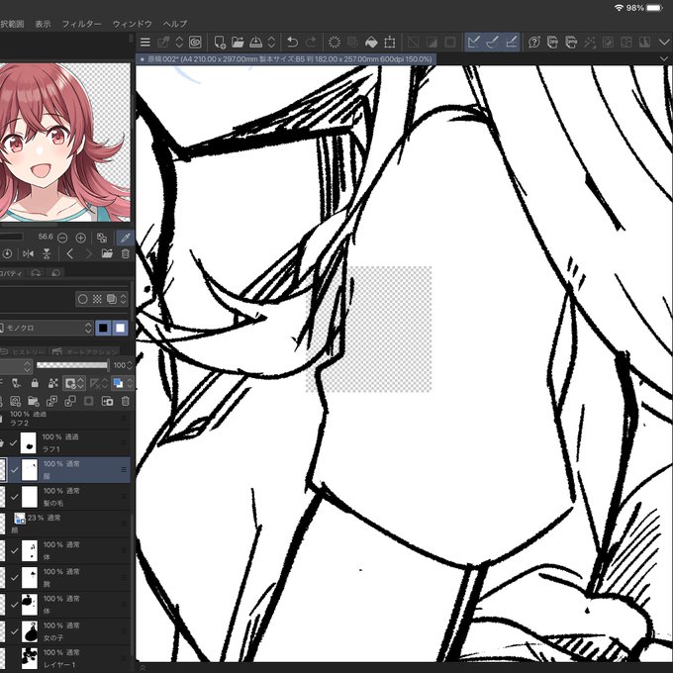Open canvas tab list chevron

click(x=663, y=58)
